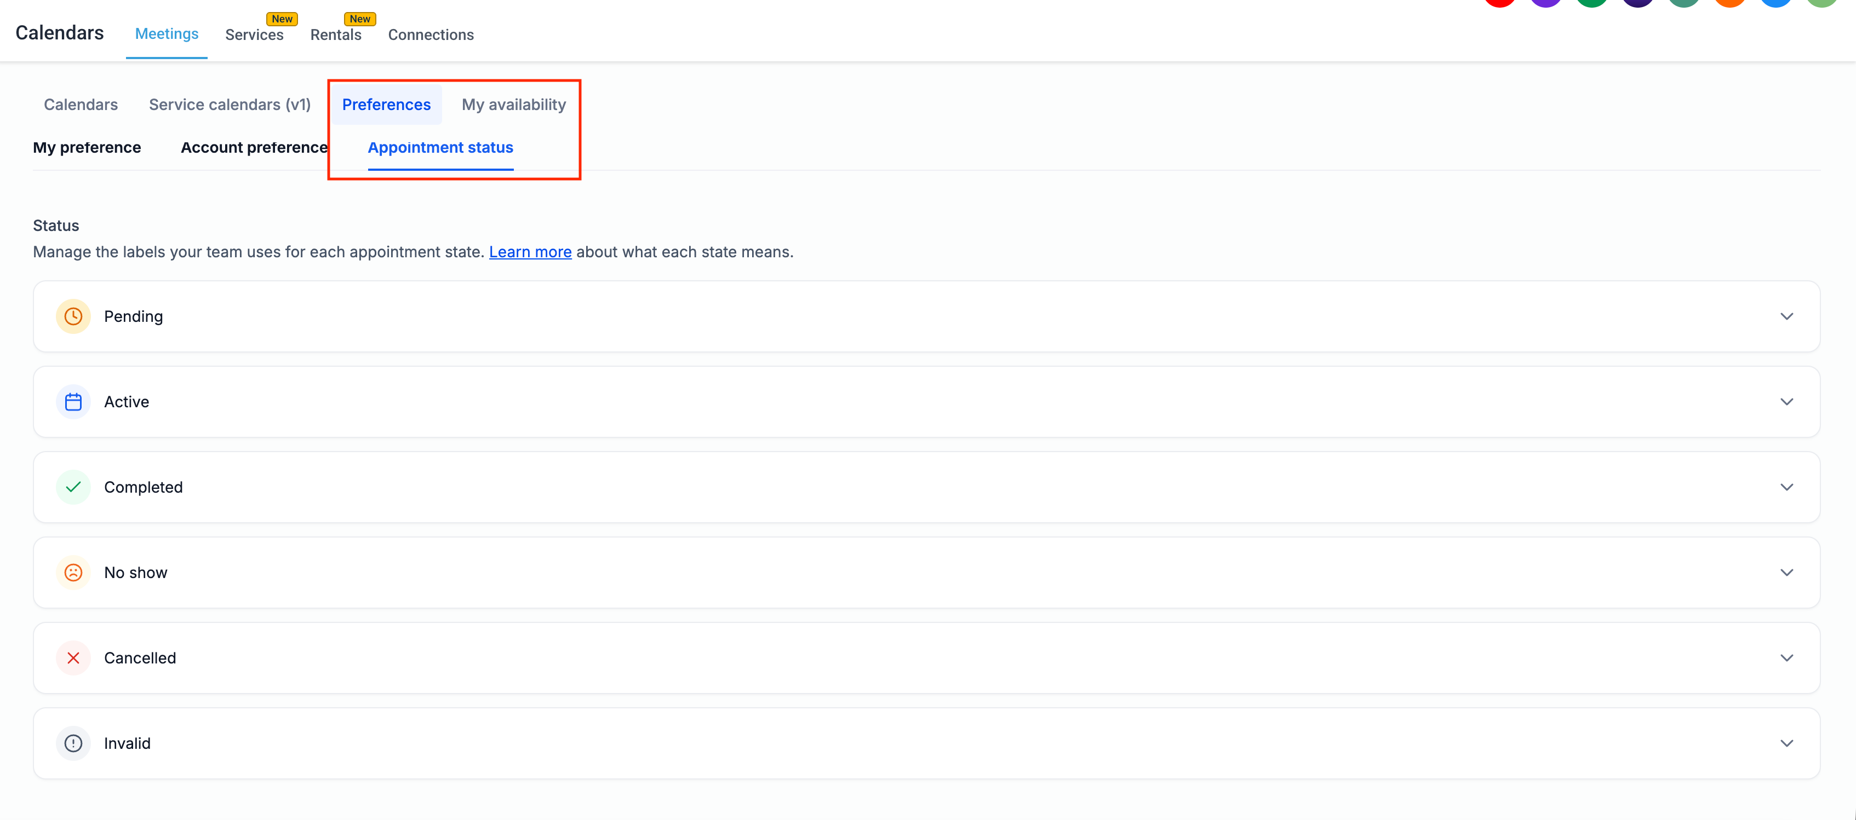The image size is (1856, 820).
Task: Open the Account preference section
Action: coord(254,147)
